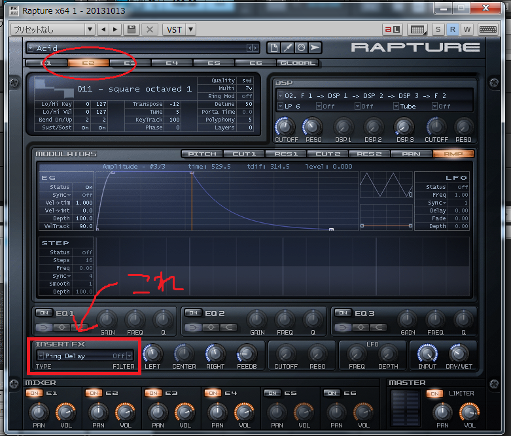
Task: Click the piano keyboard icon at far right
Action: 487,29
